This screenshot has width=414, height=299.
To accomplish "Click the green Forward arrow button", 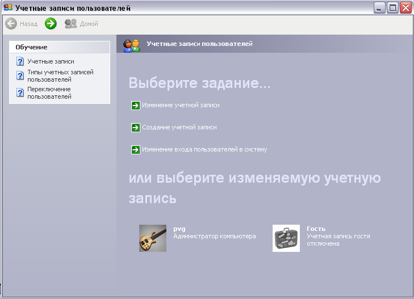I will (51, 24).
